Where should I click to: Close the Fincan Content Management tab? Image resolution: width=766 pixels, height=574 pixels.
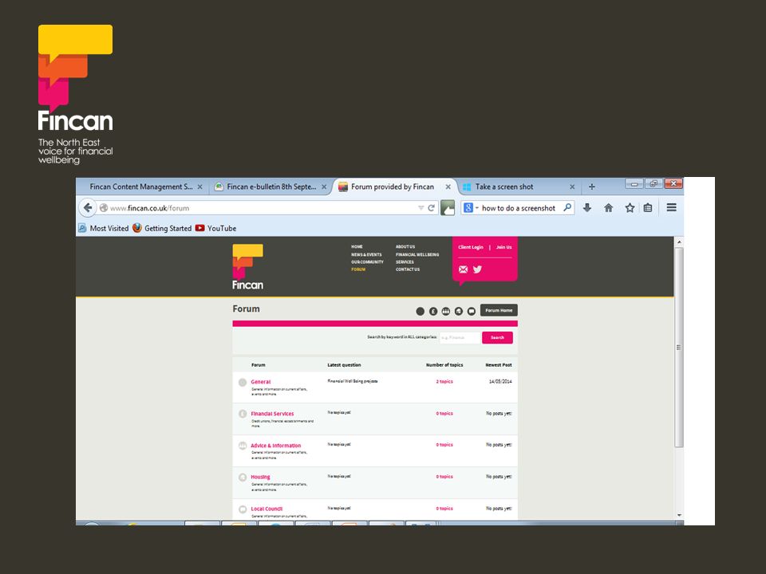coord(199,187)
